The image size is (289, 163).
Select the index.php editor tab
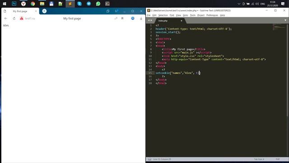[x=170, y=21]
